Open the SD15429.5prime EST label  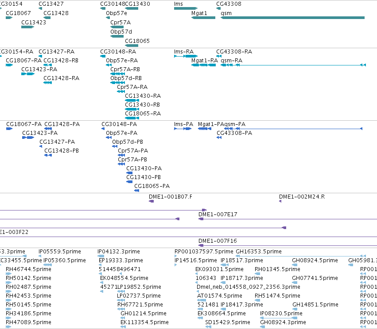[x=228, y=322]
